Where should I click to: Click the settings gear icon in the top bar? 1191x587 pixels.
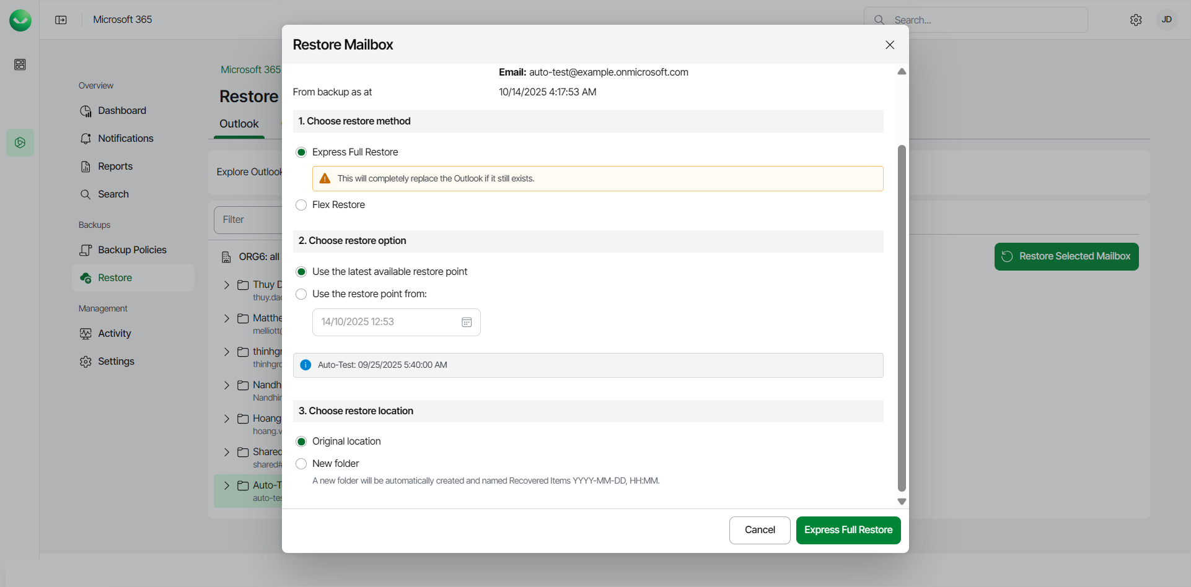(1135, 20)
